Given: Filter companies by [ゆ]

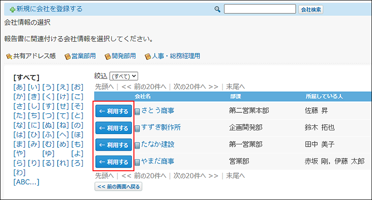Looking at the screenshot, I should (48, 154).
